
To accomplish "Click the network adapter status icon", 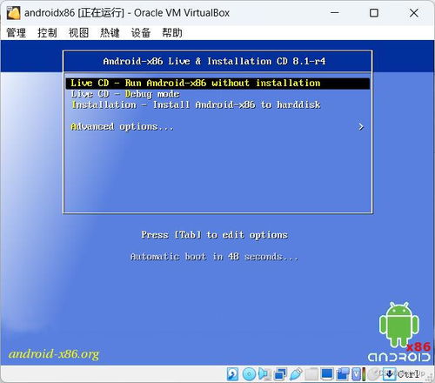I will point(280,374).
